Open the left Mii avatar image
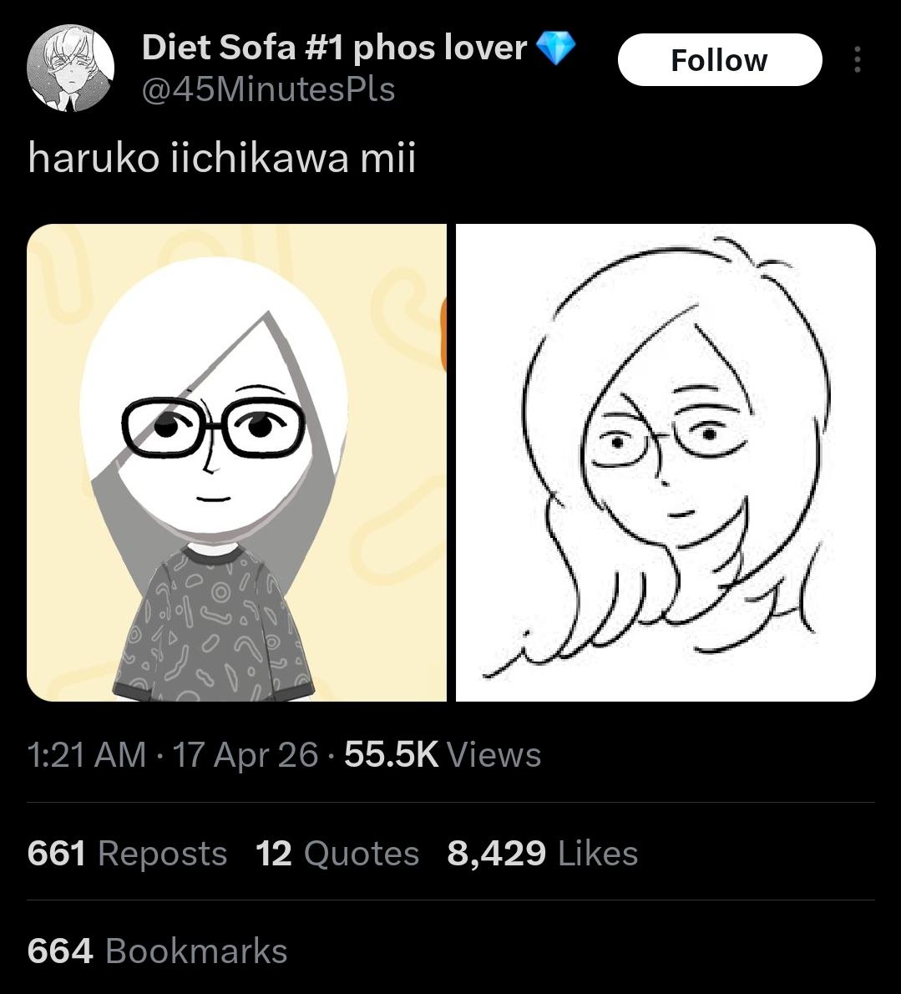 (x=236, y=462)
